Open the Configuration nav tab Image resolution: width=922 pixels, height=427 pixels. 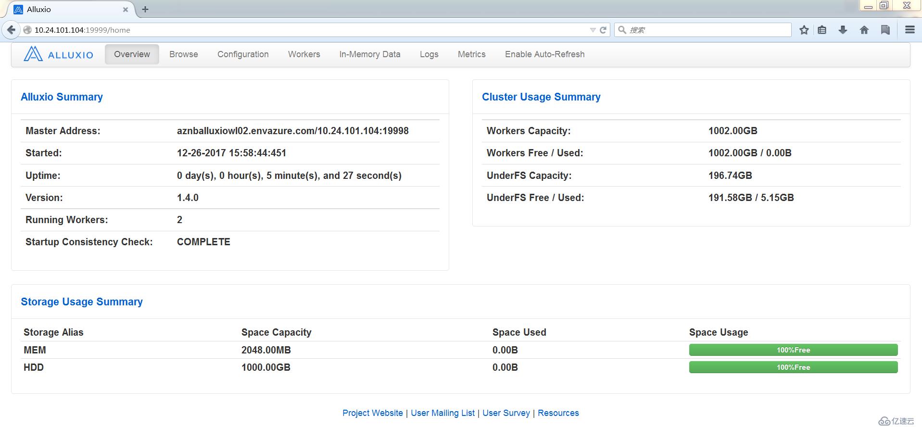click(x=243, y=54)
